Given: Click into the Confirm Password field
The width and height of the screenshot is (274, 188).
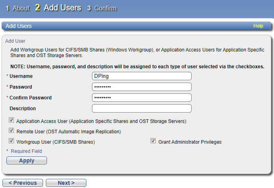Looking at the screenshot, I should tap(141, 98).
